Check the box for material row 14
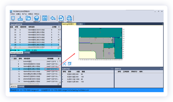 point(11,79)
